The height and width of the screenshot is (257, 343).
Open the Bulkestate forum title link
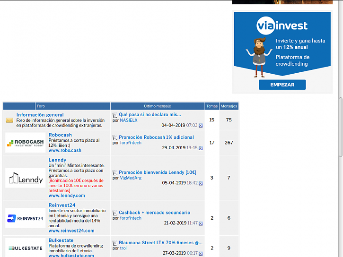(61, 240)
